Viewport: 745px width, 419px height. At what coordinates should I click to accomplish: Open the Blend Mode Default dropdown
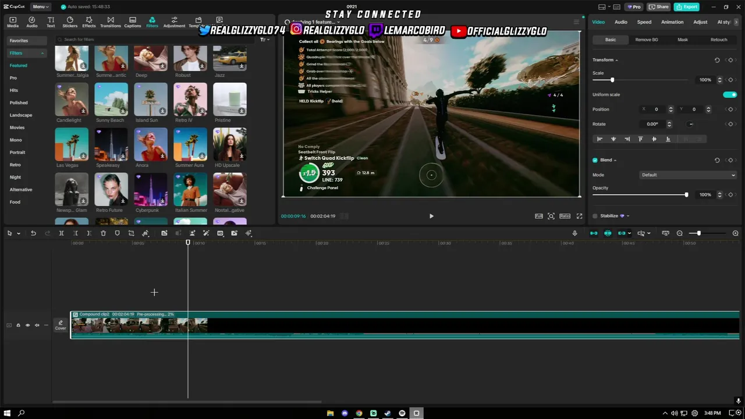pyautogui.click(x=688, y=175)
